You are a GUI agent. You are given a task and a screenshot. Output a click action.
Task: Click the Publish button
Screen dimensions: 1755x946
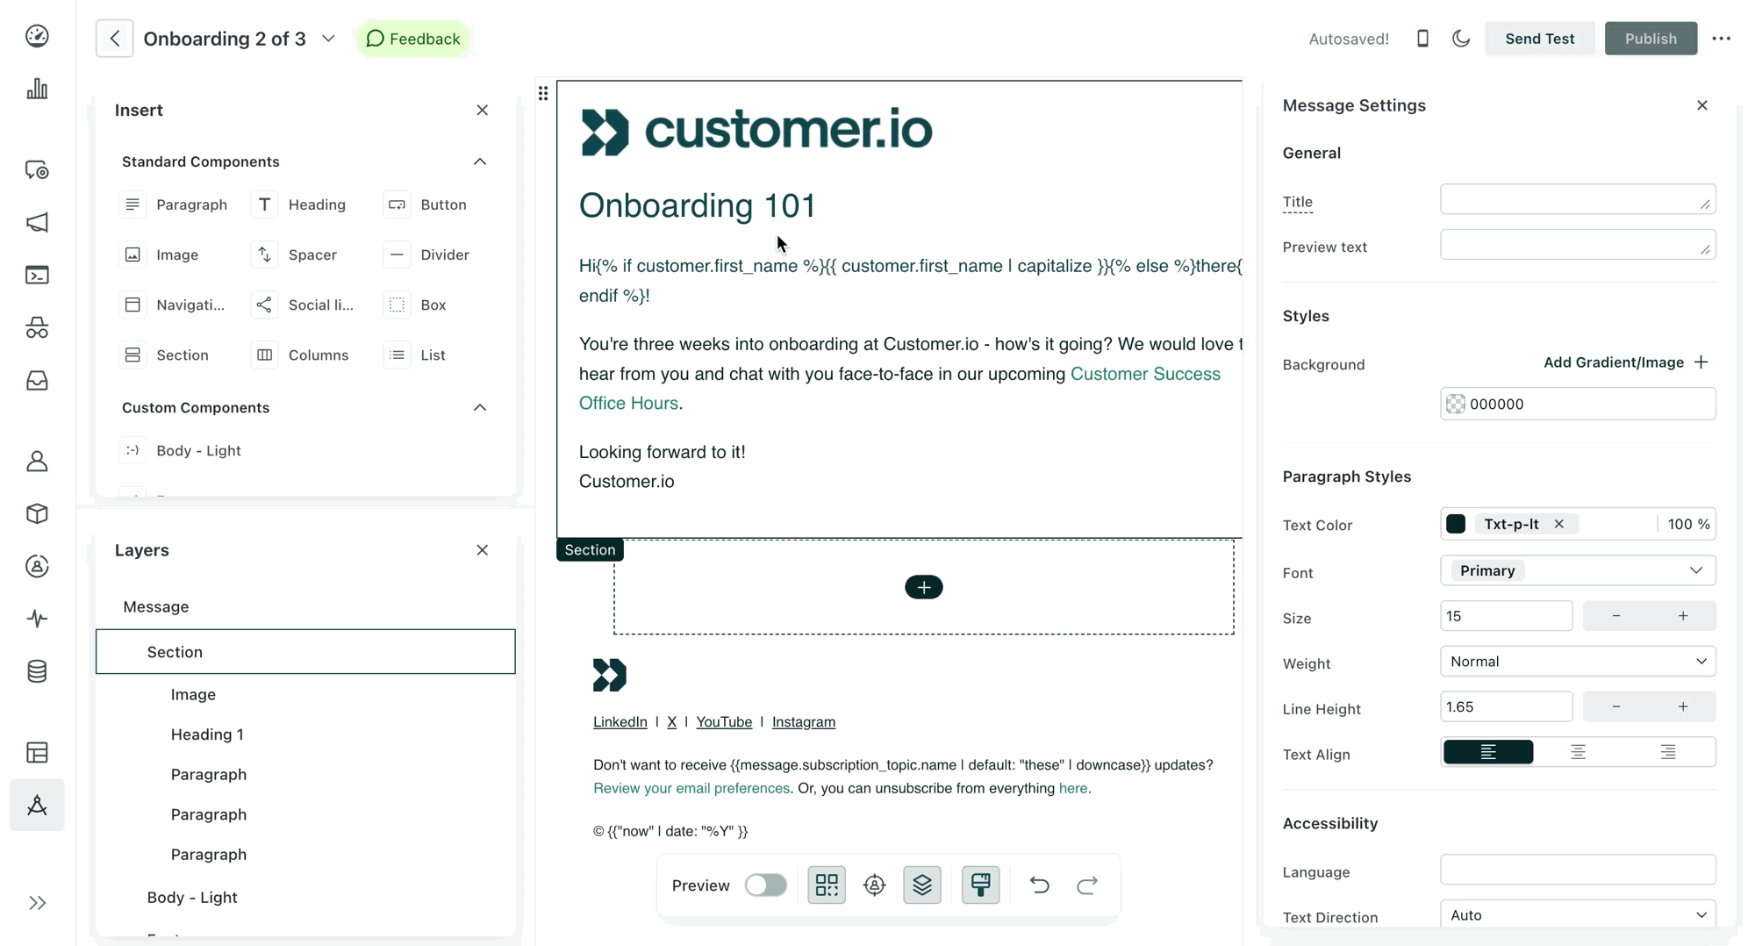pos(1651,39)
